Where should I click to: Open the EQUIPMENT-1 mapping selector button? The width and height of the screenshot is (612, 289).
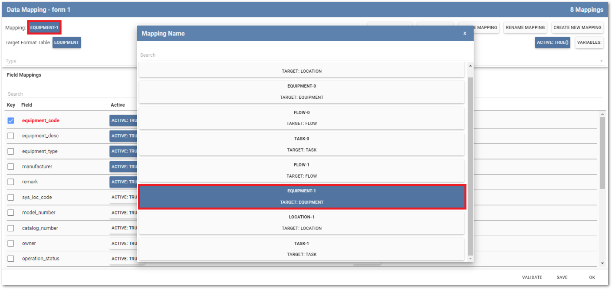click(x=44, y=28)
